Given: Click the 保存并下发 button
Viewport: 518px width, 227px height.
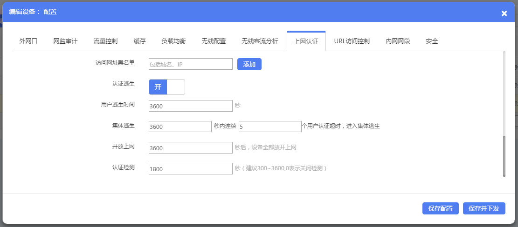Looking at the screenshot, I should click(x=484, y=208).
